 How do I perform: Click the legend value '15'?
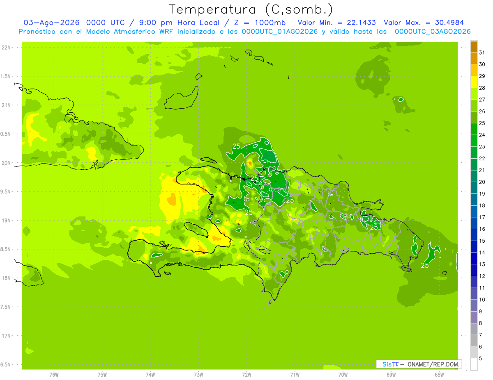[x=482, y=241]
